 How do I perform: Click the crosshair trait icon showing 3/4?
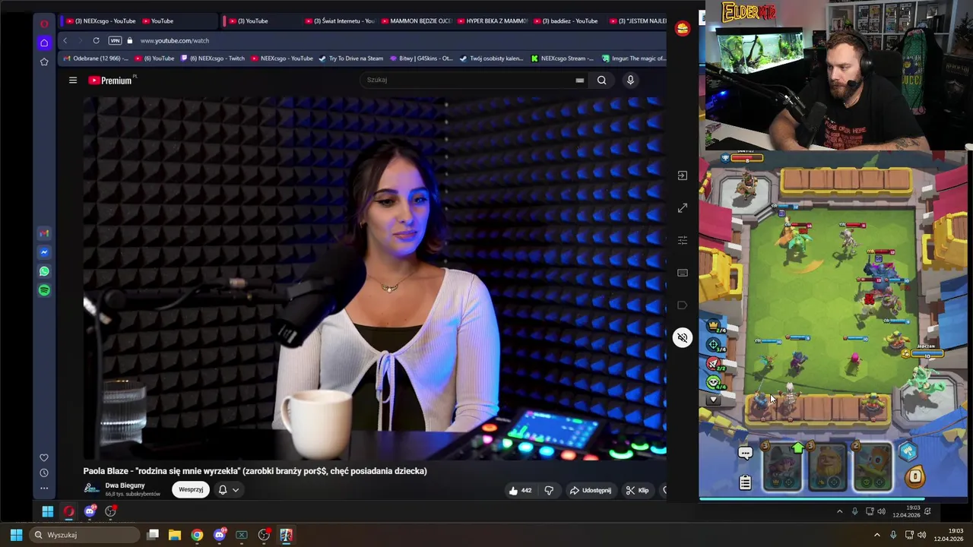pos(715,346)
